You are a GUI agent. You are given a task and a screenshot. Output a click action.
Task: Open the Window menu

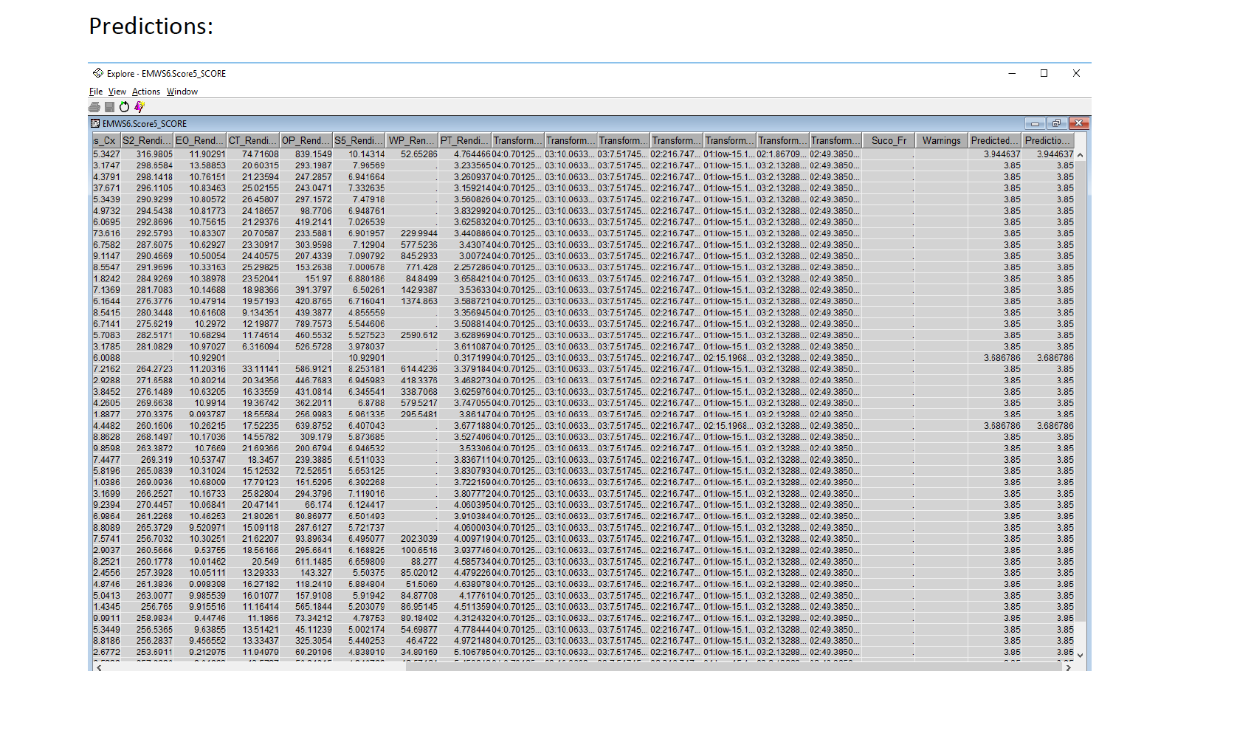[182, 91]
